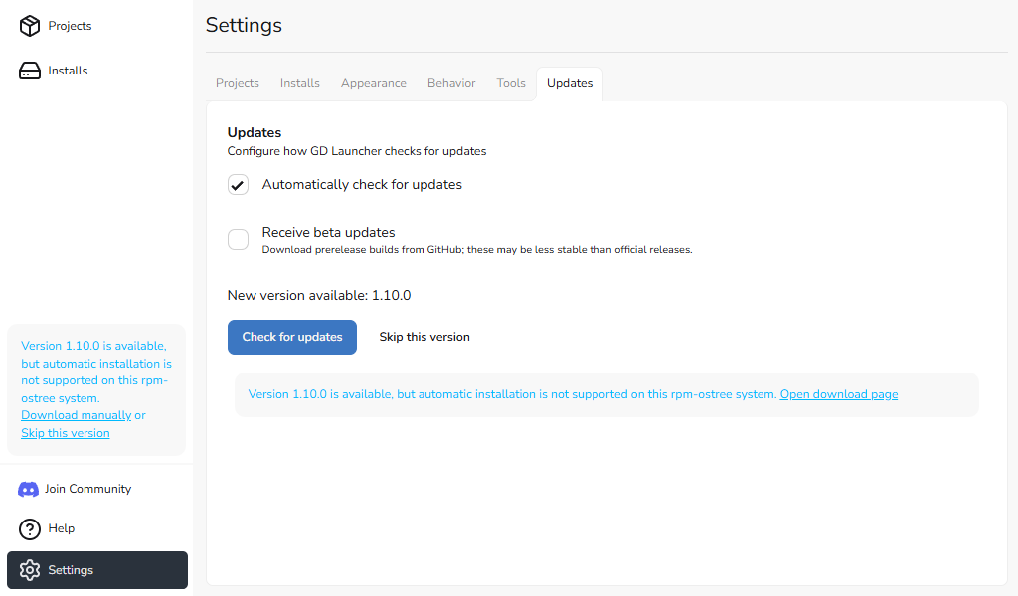Click the bold Updates section heading
Viewport: 1018px width, 596px height.
click(254, 132)
